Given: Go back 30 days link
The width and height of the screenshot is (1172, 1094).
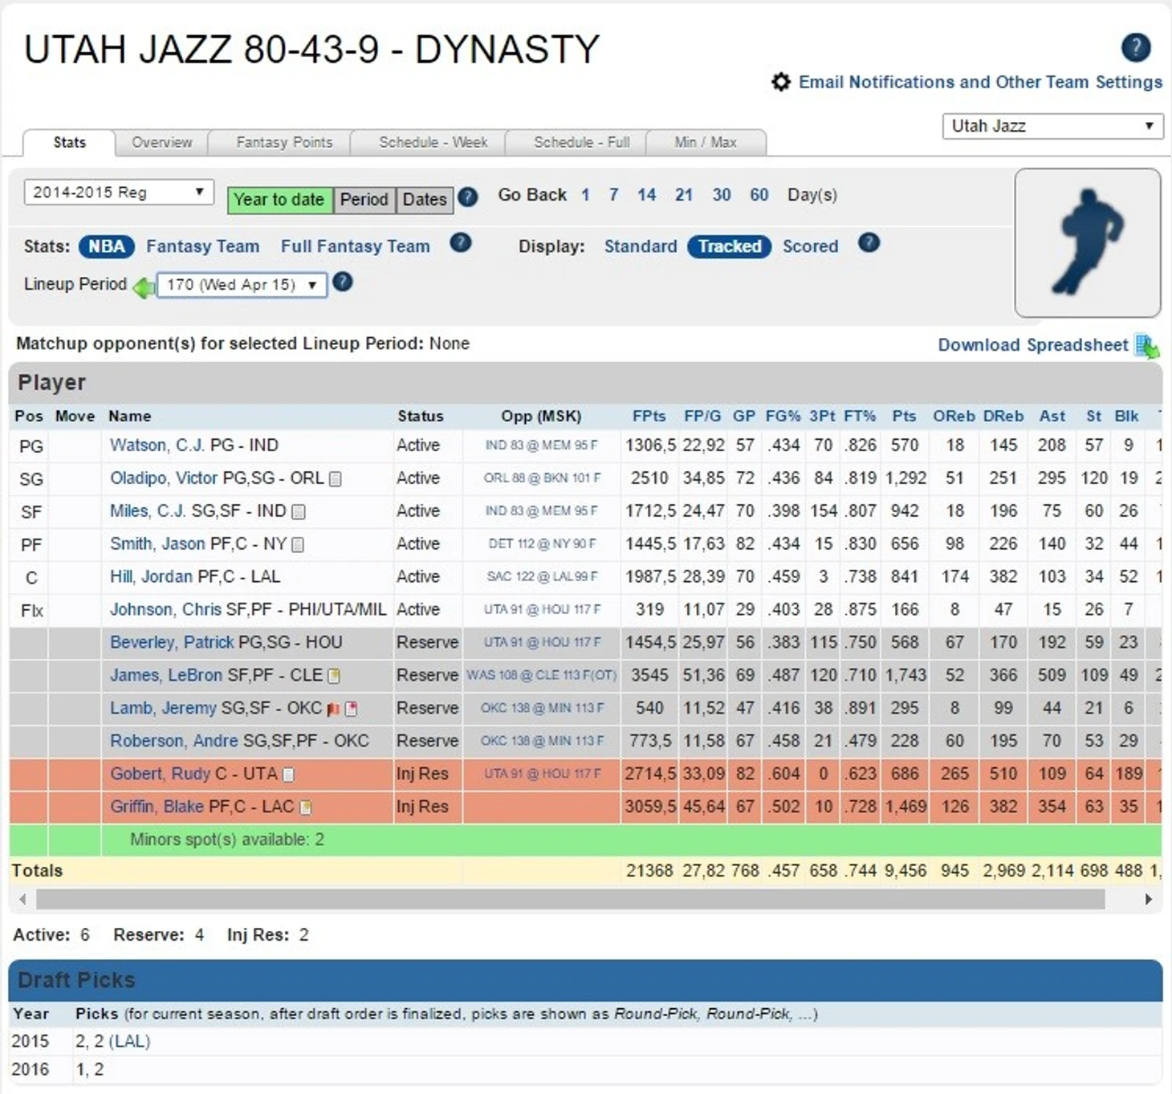Looking at the screenshot, I should pos(721,195).
